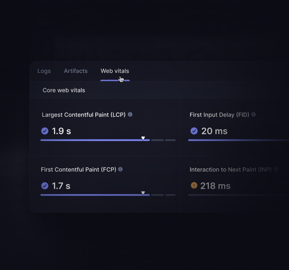Click the First Contentful Paint info icon
The width and height of the screenshot is (289, 270).
[x=120, y=169]
